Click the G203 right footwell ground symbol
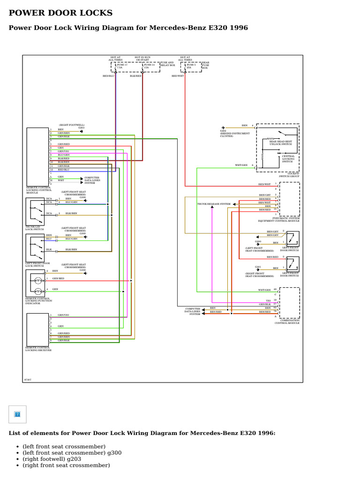The image size is (360, 480). [x=81, y=131]
